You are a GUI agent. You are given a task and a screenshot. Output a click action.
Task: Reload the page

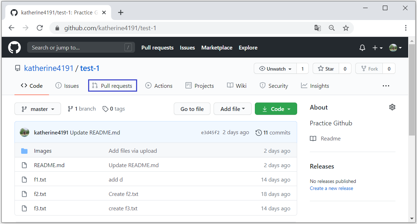click(40, 28)
